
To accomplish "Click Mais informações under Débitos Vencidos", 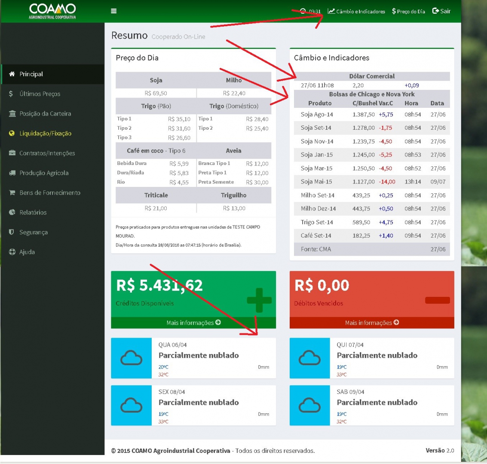I will (372, 323).
